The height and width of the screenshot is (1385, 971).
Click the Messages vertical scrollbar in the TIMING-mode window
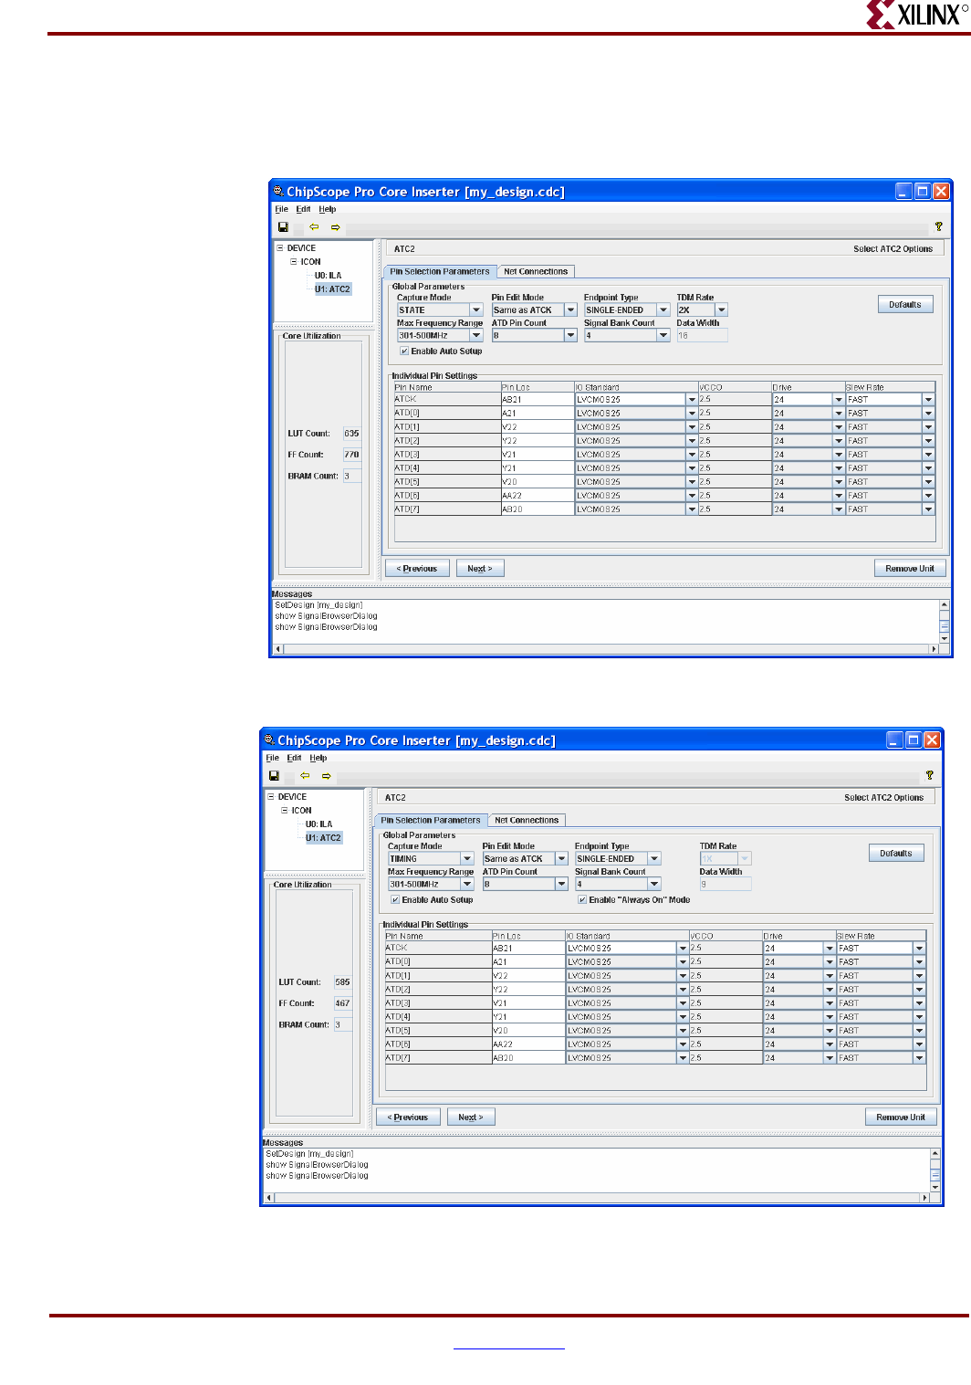pyautogui.click(x=934, y=1170)
